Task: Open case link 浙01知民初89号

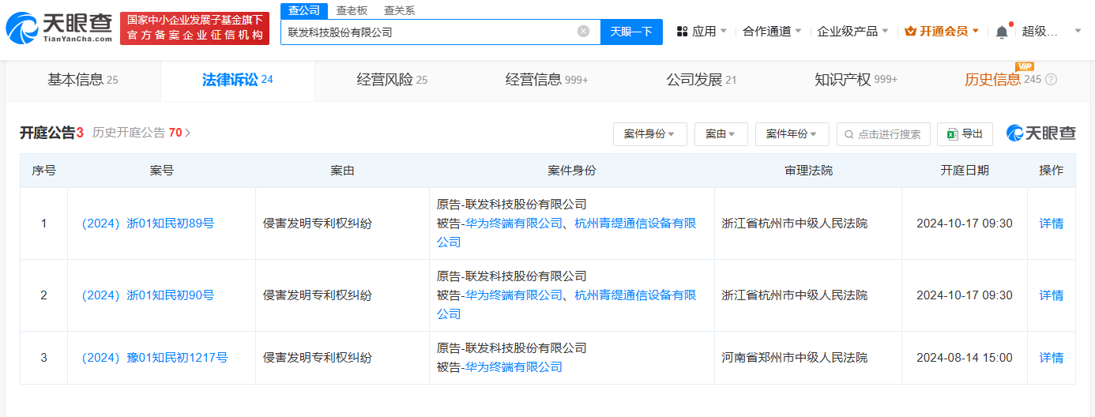Action: pos(148,224)
